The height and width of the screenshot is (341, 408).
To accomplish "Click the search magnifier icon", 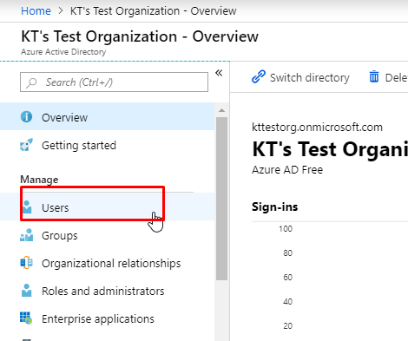I will (31, 82).
